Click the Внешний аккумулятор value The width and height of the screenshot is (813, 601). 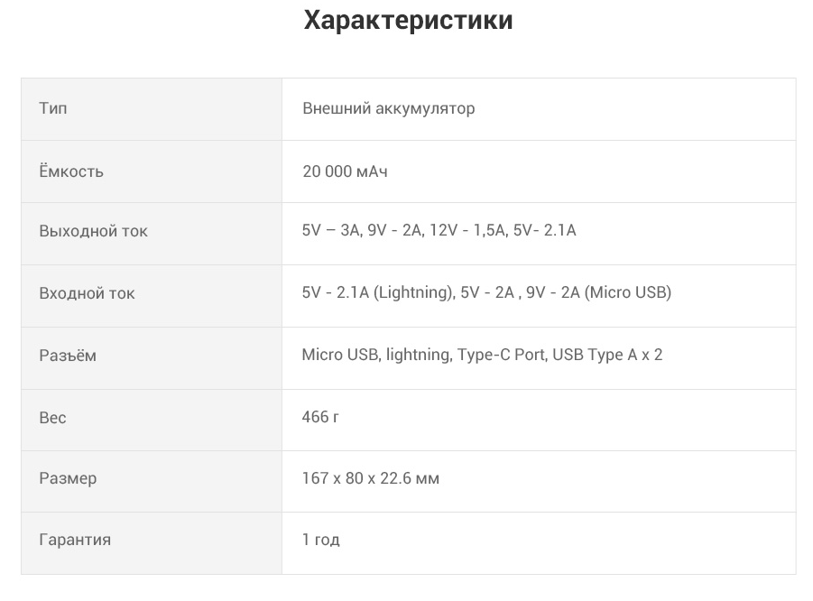388,108
